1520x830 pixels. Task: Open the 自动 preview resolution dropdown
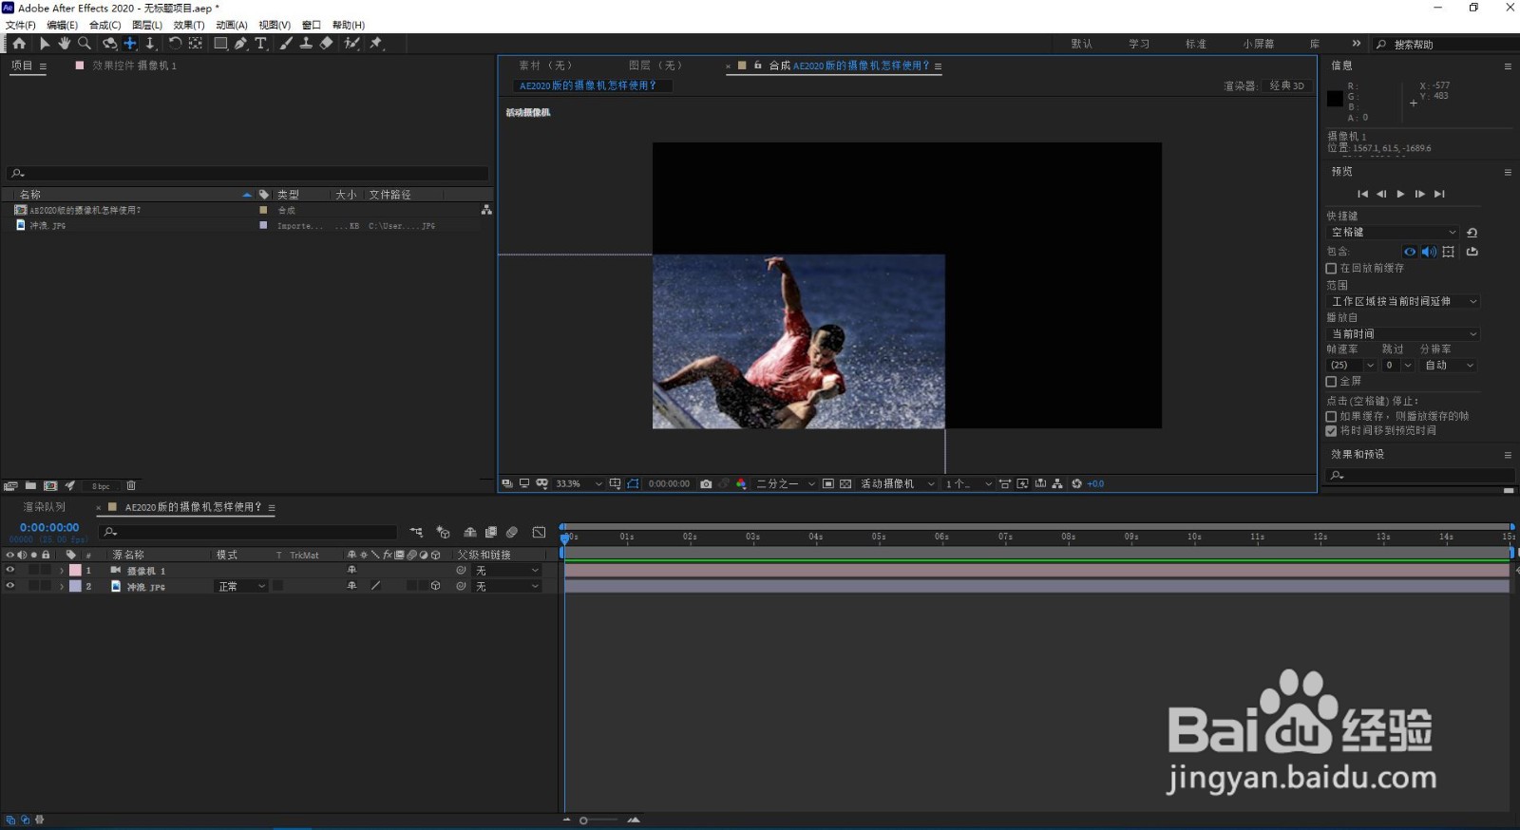tap(1449, 366)
